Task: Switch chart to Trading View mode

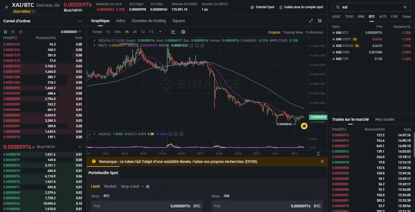Action: click(293, 32)
